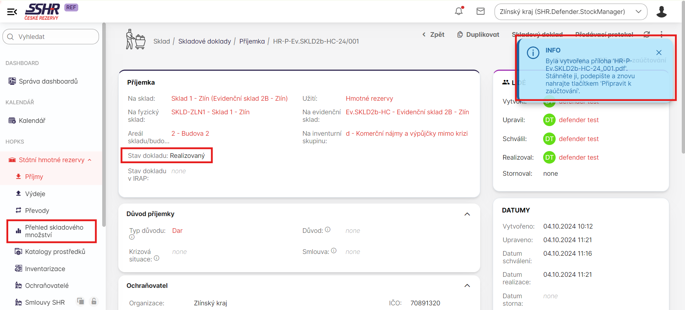Open the mail envelope icon
685x310 pixels.
(481, 11)
